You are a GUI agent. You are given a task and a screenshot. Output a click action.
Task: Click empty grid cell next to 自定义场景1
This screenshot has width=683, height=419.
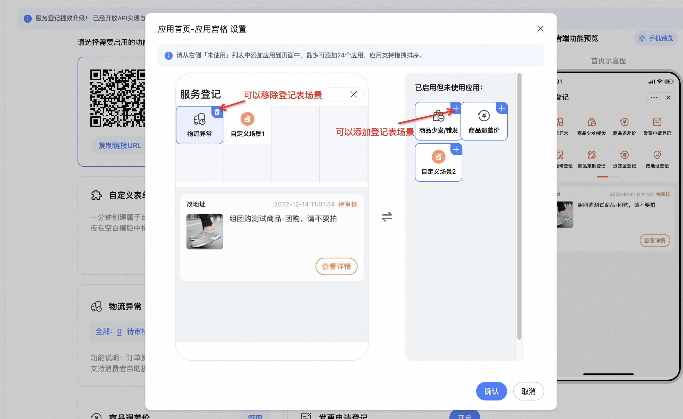[295, 126]
